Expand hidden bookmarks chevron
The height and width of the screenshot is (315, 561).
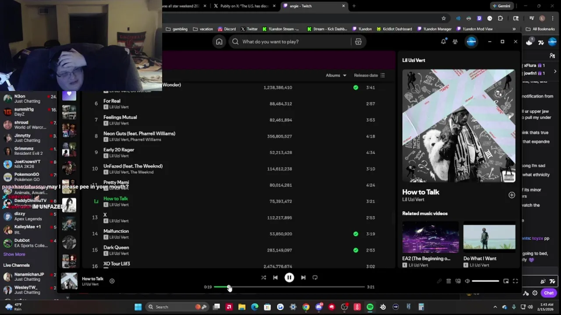pos(514,29)
